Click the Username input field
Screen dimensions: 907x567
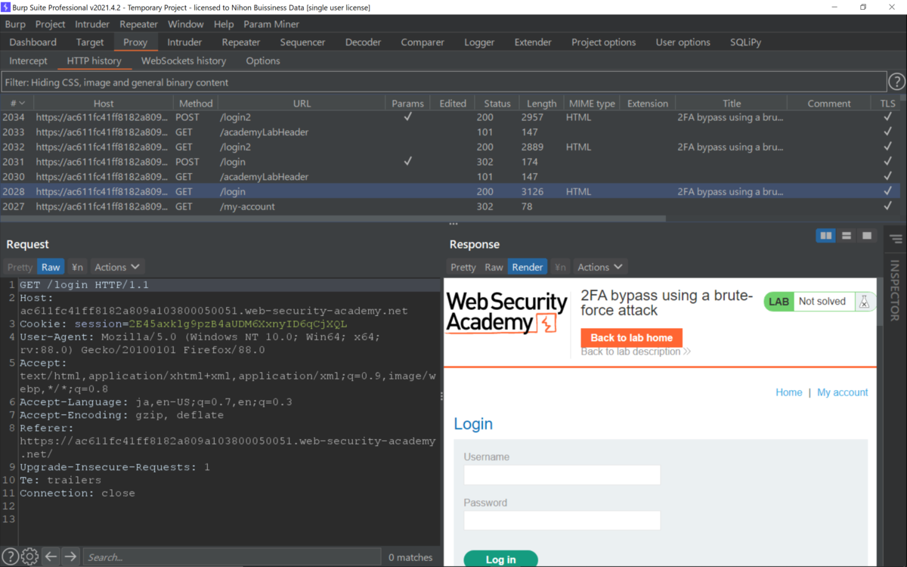[562, 475]
